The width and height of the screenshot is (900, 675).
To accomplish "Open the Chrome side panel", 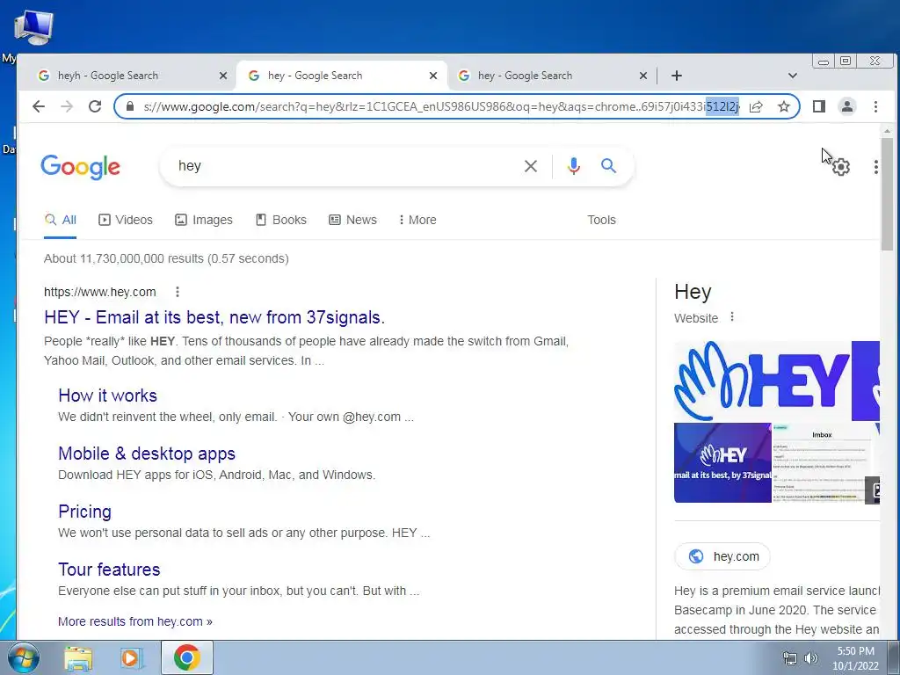I will click(819, 106).
